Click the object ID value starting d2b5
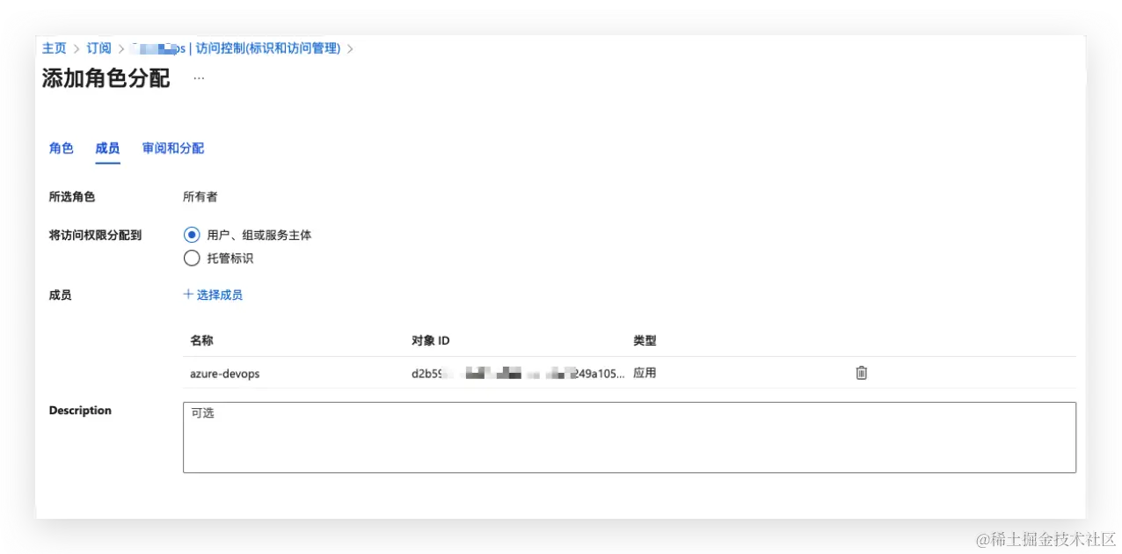 tap(518, 373)
